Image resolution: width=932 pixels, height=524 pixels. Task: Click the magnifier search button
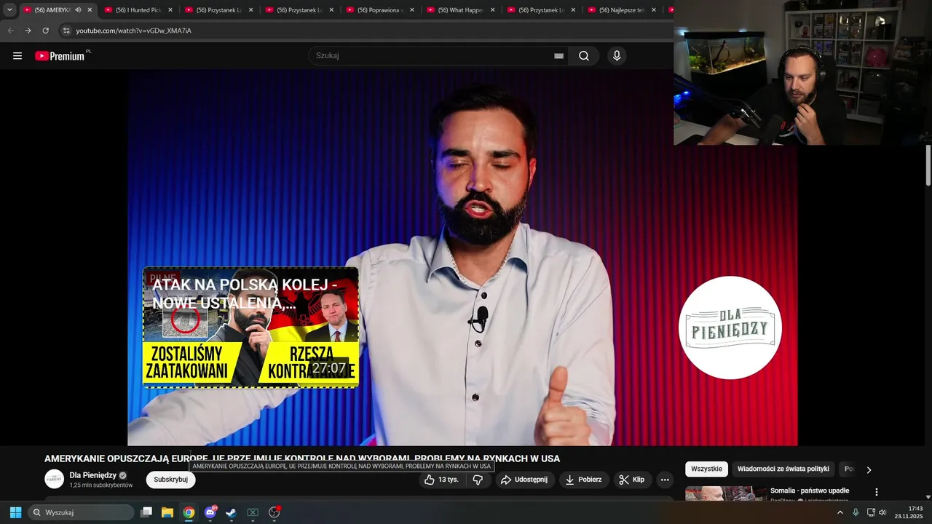[584, 56]
